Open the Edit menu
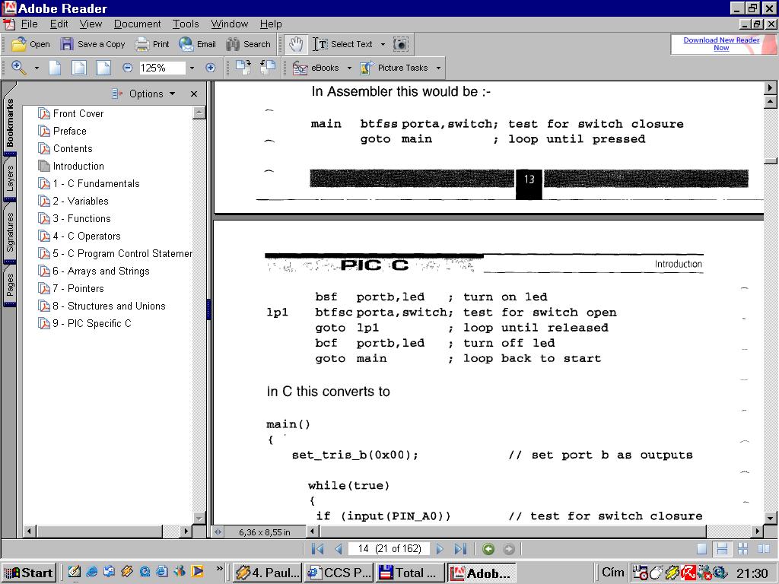The width and height of the screenshot is (779, 584). tap(59, 24)
